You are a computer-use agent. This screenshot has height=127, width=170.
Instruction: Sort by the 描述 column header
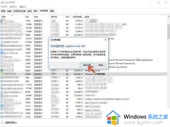click(87, 17)
